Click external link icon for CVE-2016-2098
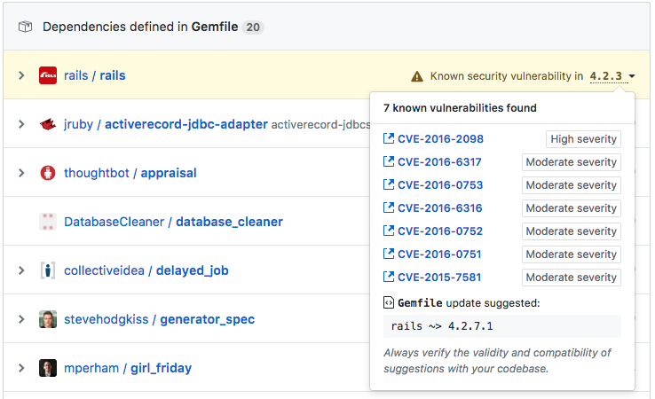The width and height of the screenshot is (655, 399). [389, 138]
